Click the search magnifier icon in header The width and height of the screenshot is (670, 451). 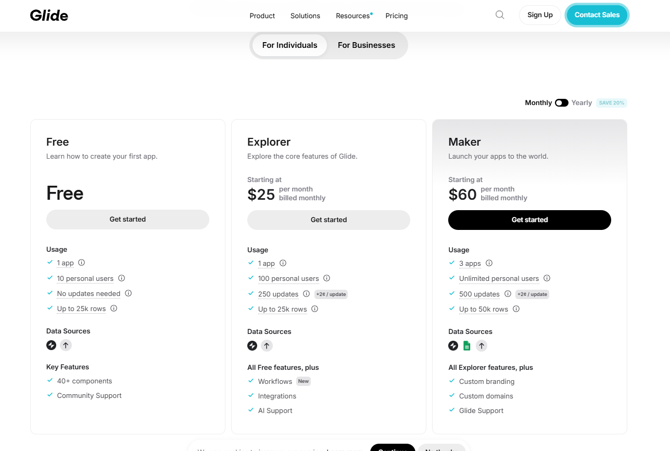click(x=500, y=15)
